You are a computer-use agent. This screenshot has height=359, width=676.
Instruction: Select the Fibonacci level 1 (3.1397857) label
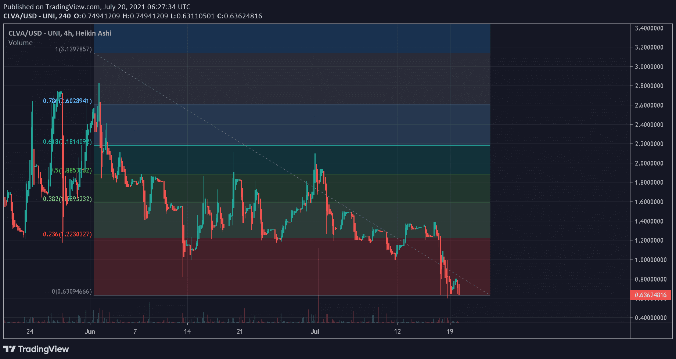[x=73, y=49]
